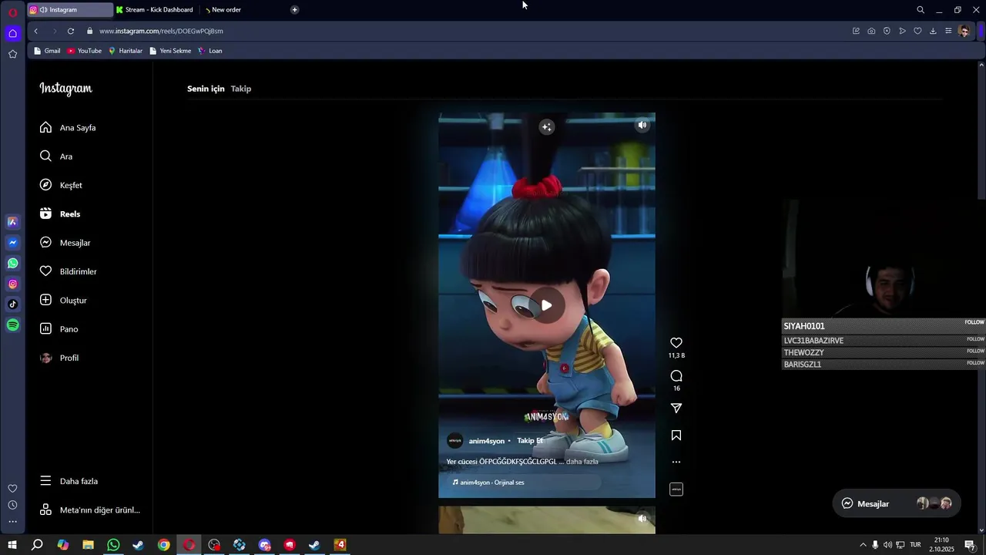Click the Instagram logo
This screenshot has width=986, height=555.
[x=65, y=89]
